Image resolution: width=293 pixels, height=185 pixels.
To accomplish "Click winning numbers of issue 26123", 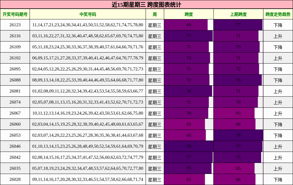I will [x=88, y=25].
